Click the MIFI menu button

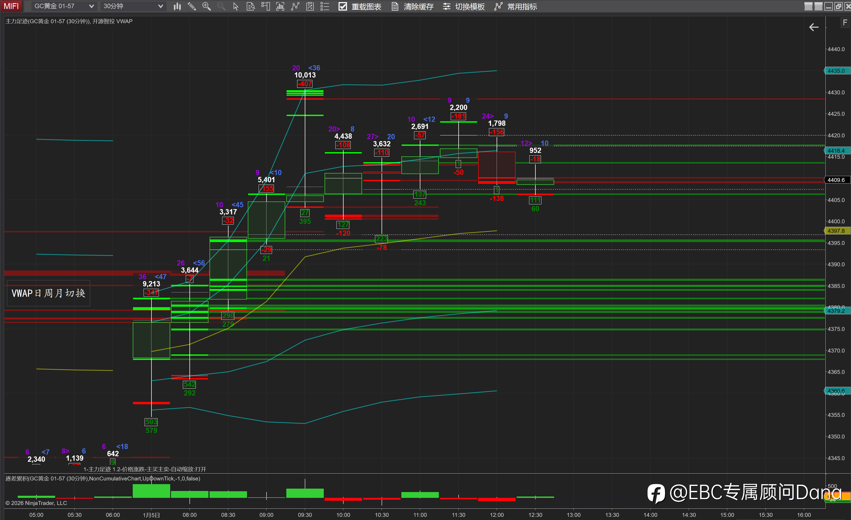coord(11,6)
